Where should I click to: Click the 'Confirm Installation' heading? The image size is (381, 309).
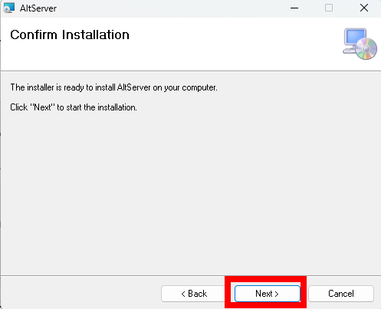pyautogui.click(x=70, y=35)
